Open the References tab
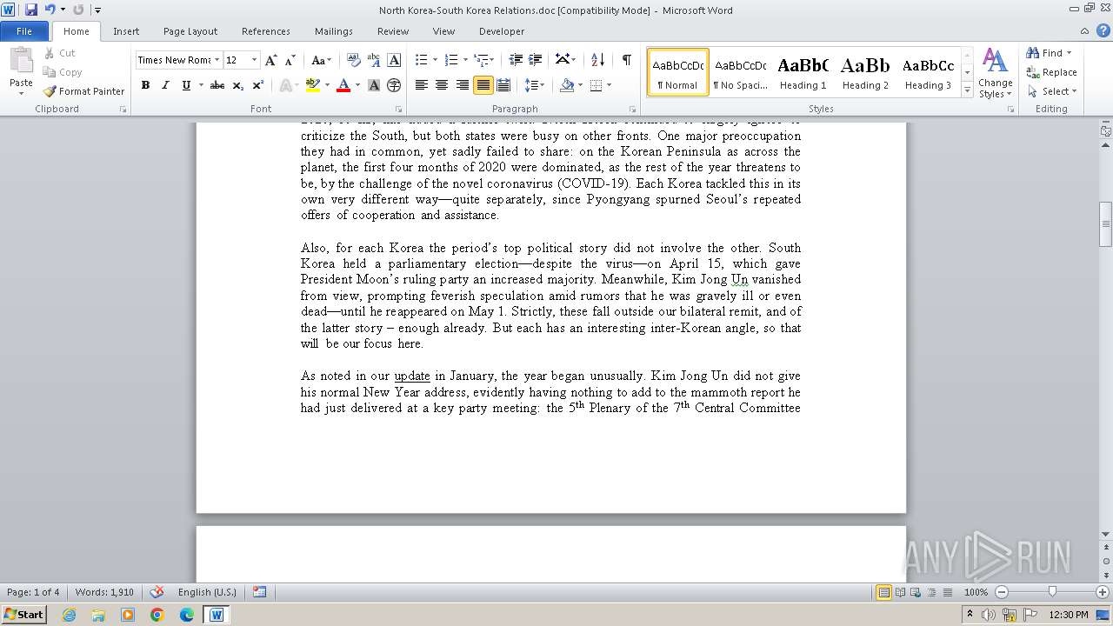This screenshot has width=1113, height=626. pyautogui.click(x=266, y=31)
